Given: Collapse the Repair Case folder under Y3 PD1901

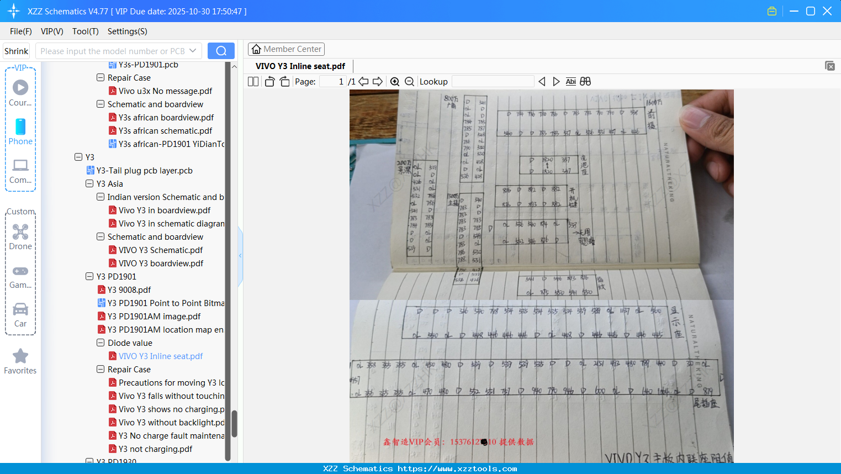Looking at the screenshot, I should click(x=101, y=370).
